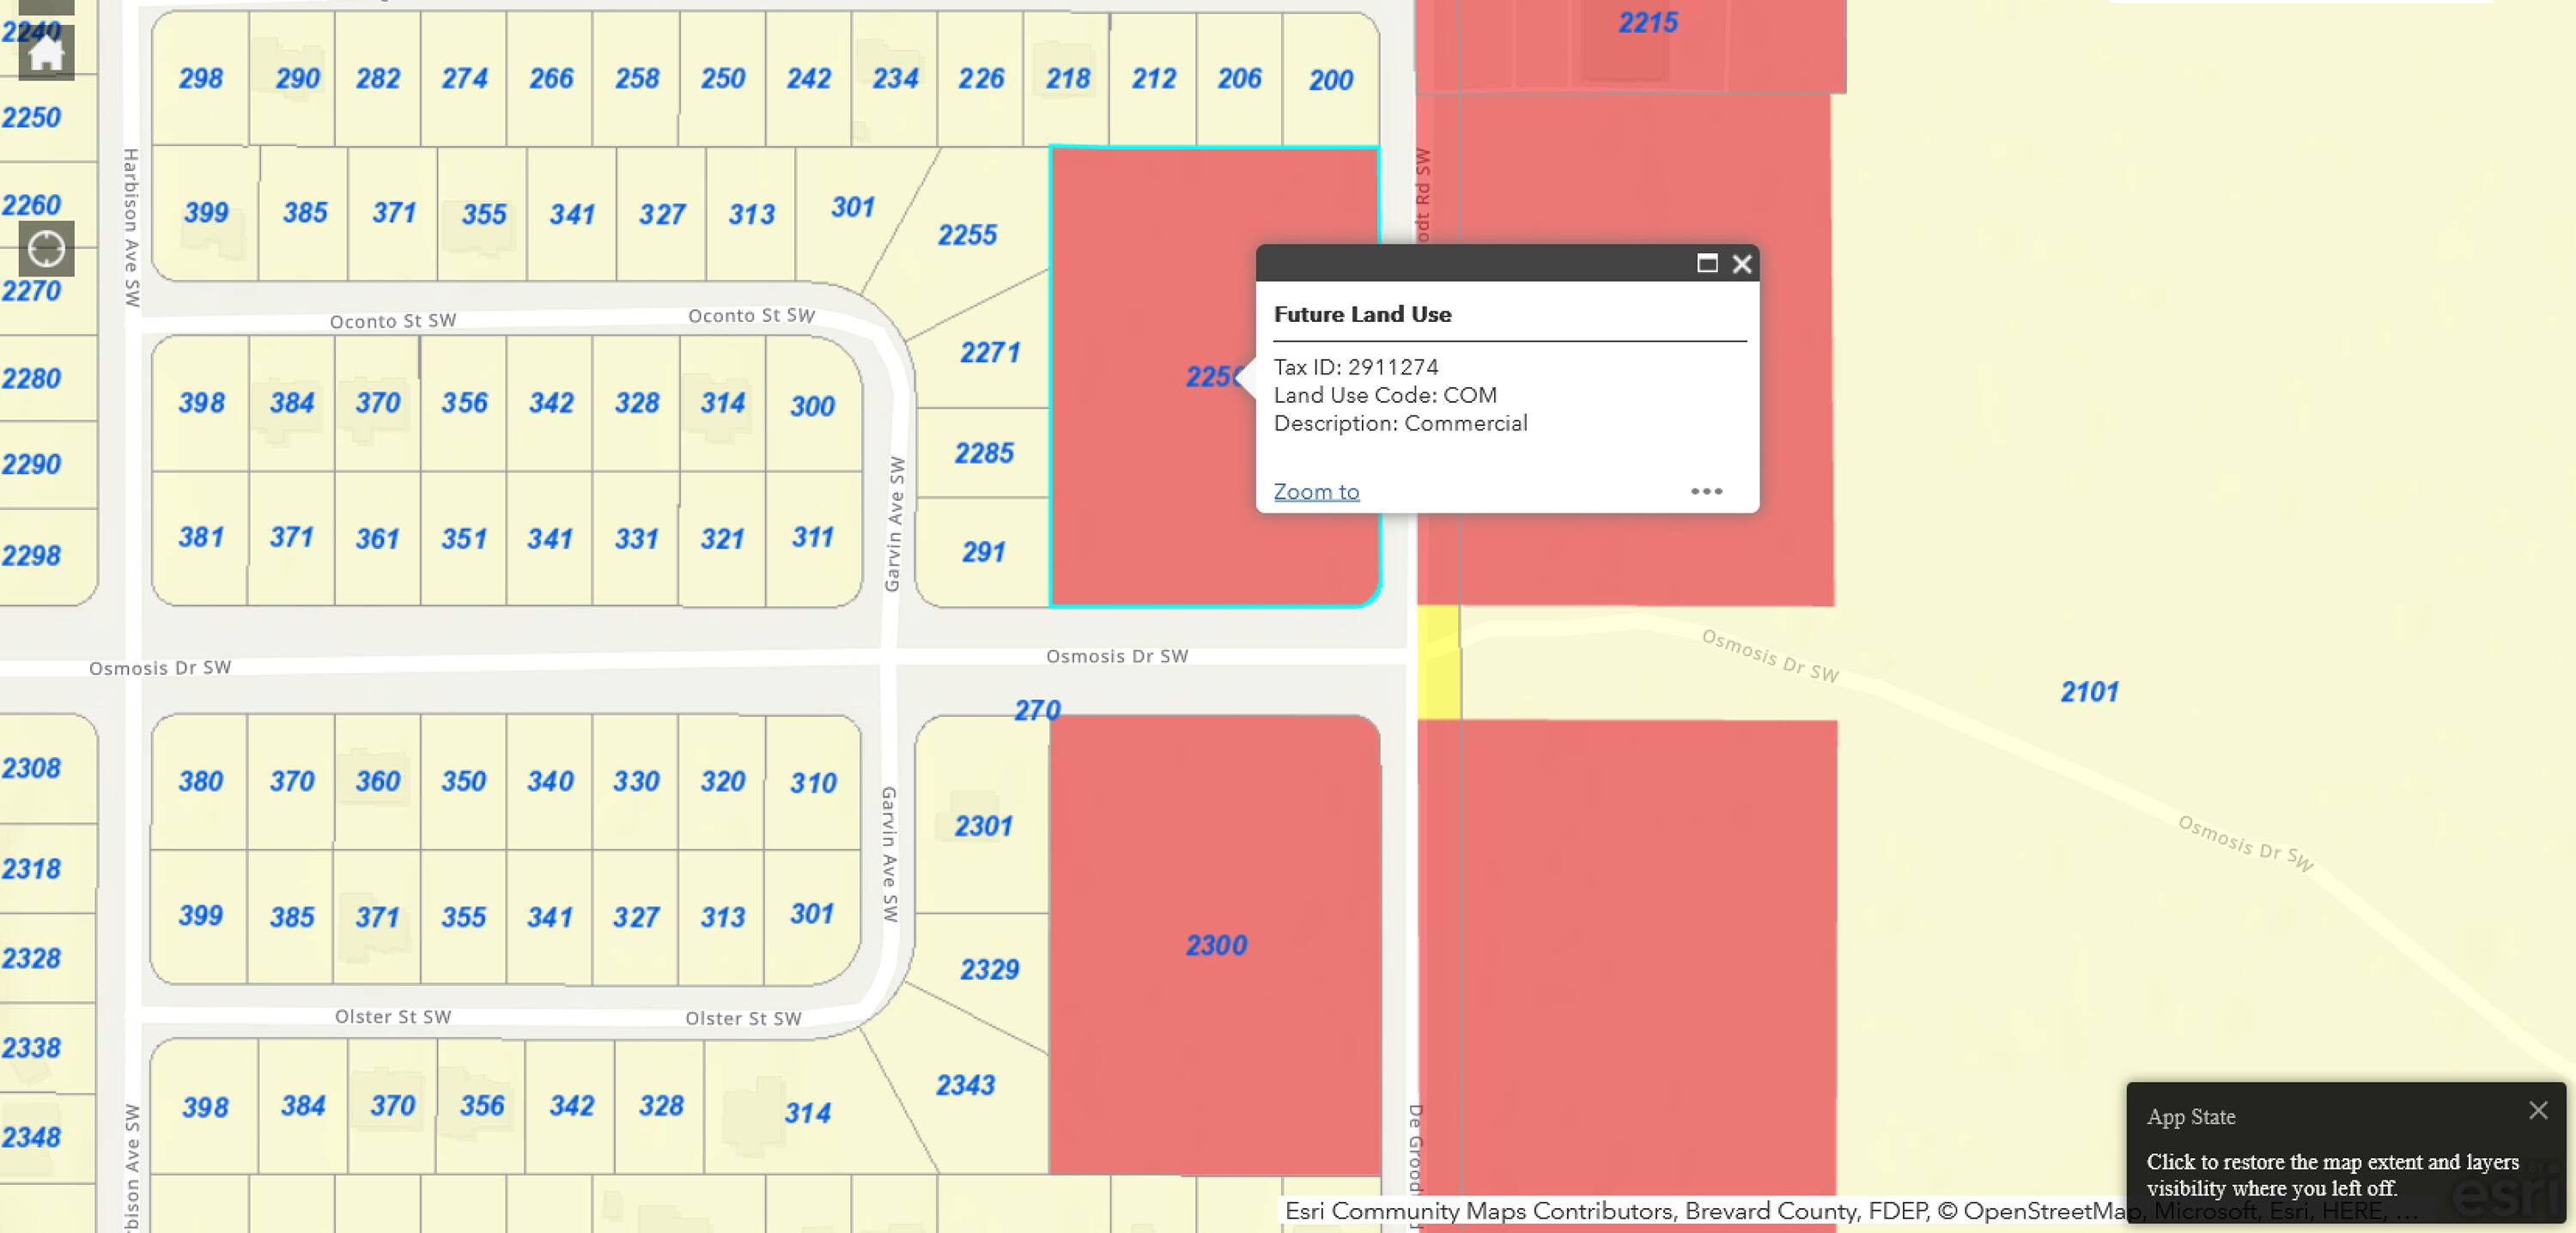Click the My Location crosshair button

tap(46, 248)
